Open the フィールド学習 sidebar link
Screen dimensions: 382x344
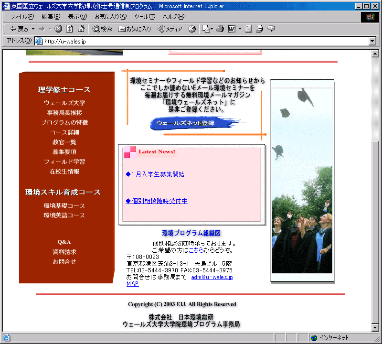(64, 161)
